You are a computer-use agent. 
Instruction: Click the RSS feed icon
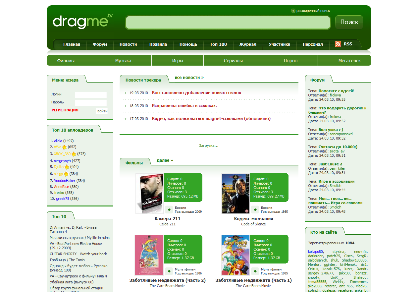[x=338, y=44]
